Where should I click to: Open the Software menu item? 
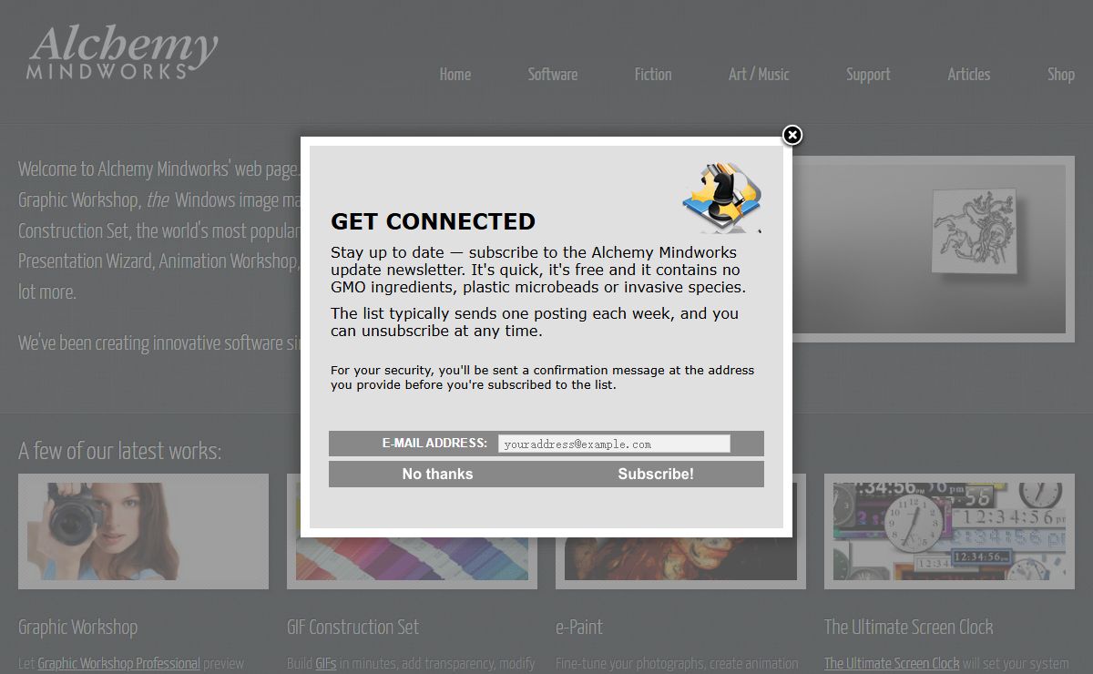click(553, 75)
